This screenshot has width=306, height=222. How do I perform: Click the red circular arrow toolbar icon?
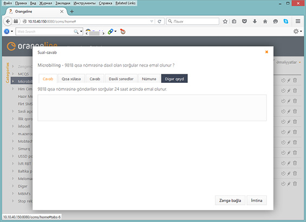[x=123, y=31]
